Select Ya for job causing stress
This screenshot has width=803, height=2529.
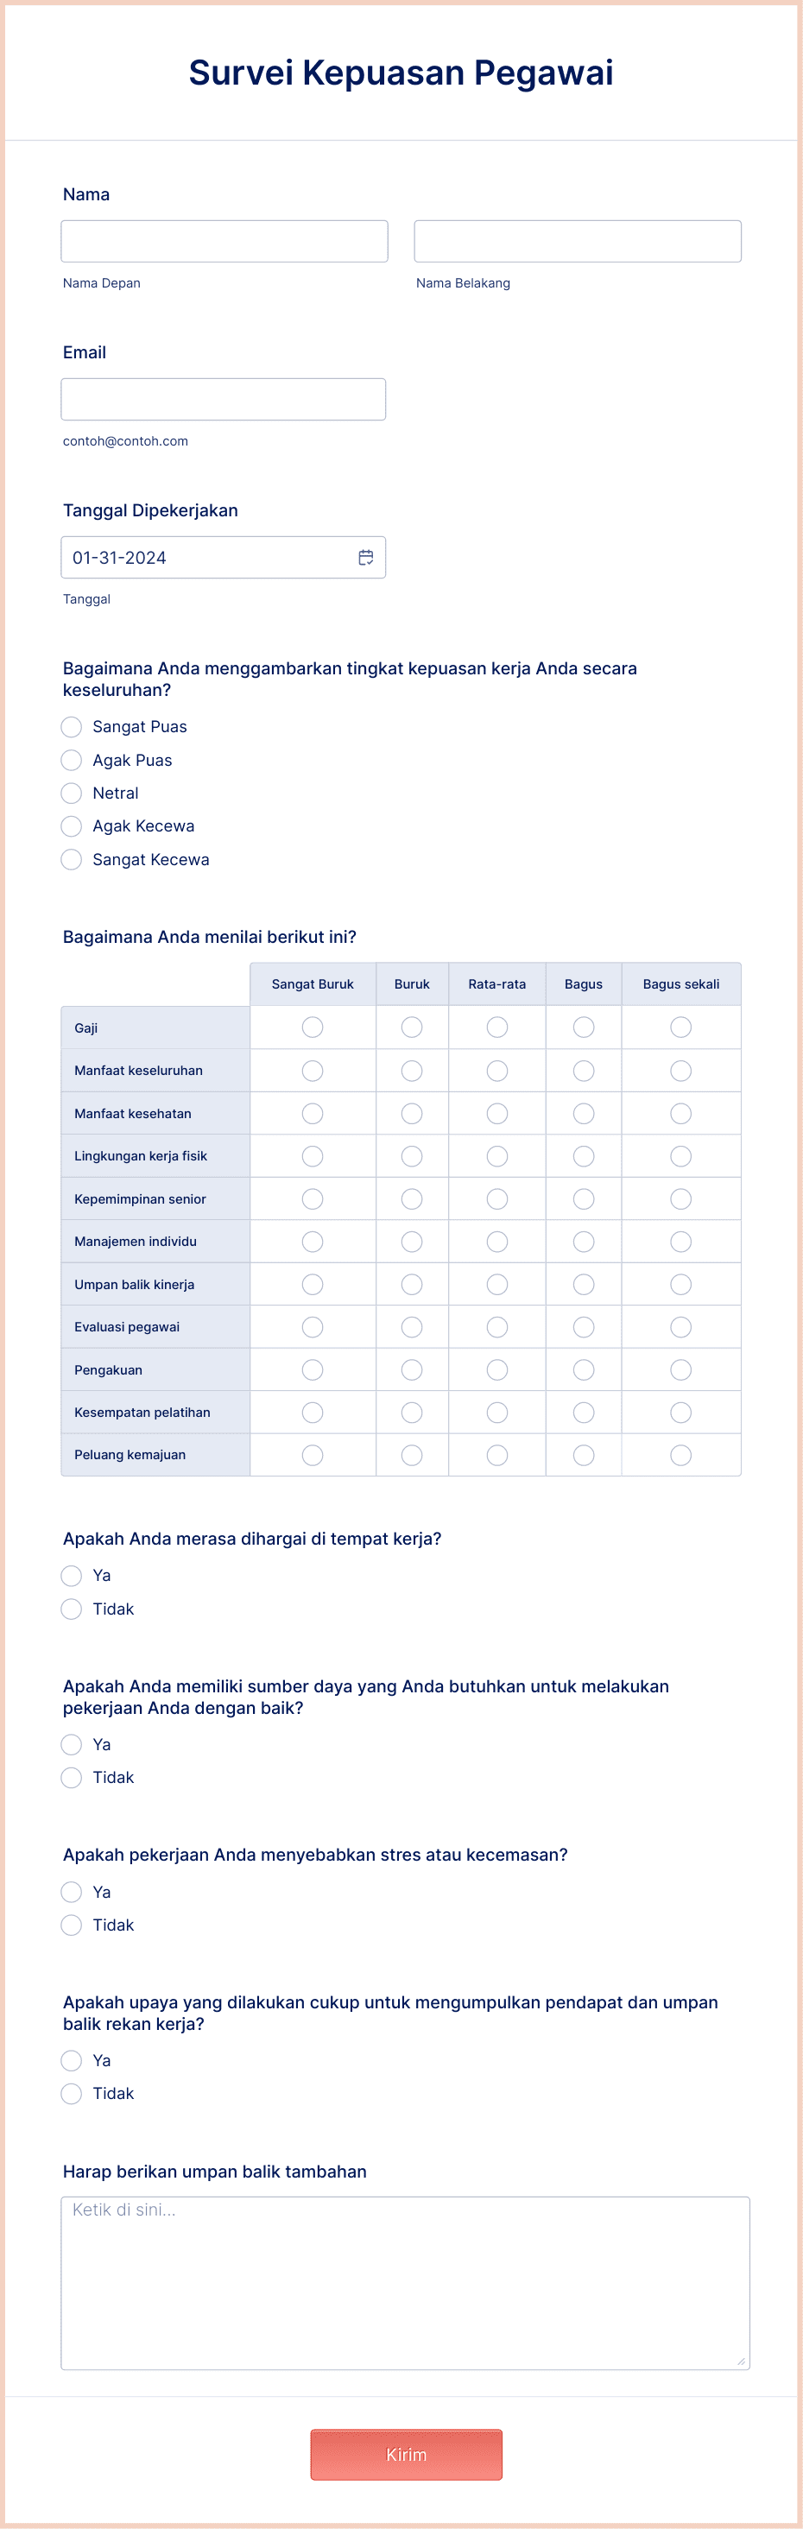71,1892
